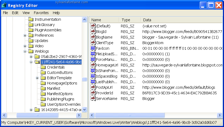Click the B6F817C3-9D39-45c1 data value
The width and height of the screenshot is (224, 127).
click(179, 93)
